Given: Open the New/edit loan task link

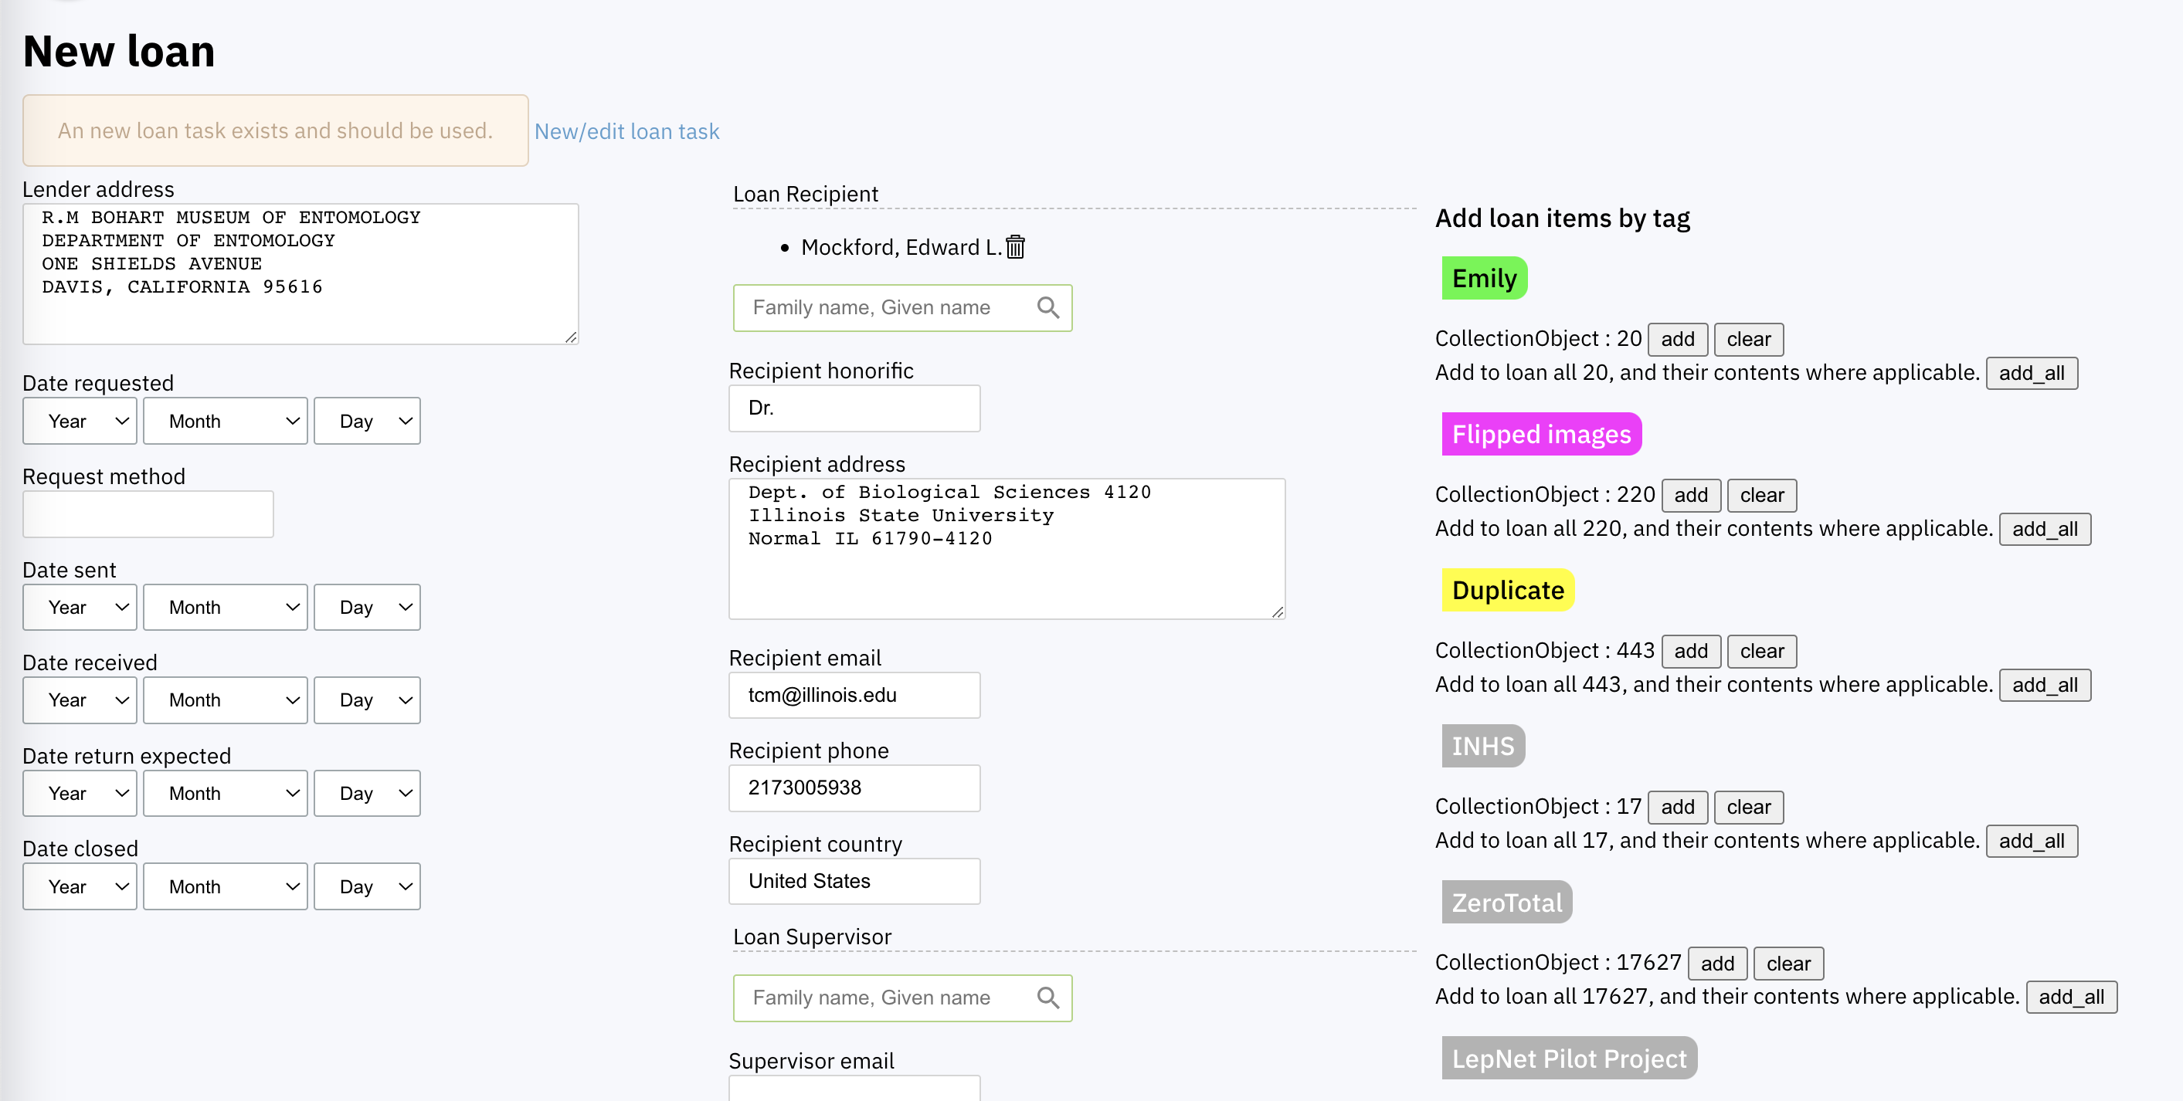Looking at the screenshot, I should click(626, 131).
